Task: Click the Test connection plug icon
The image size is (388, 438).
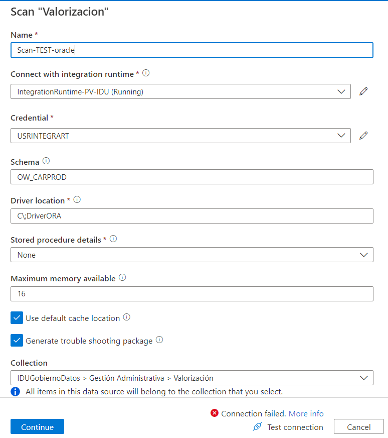Action: pos(257,426)
